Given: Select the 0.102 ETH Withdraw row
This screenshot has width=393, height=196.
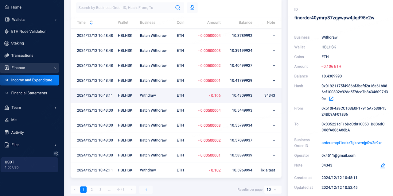Looking at the screenshot, I should pos(176,170).
